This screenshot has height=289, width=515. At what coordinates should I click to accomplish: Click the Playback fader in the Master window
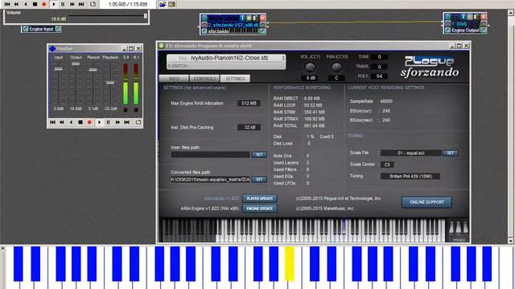click(x=110, y=83)
